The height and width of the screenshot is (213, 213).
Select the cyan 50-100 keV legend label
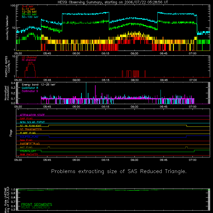point(30,17)
